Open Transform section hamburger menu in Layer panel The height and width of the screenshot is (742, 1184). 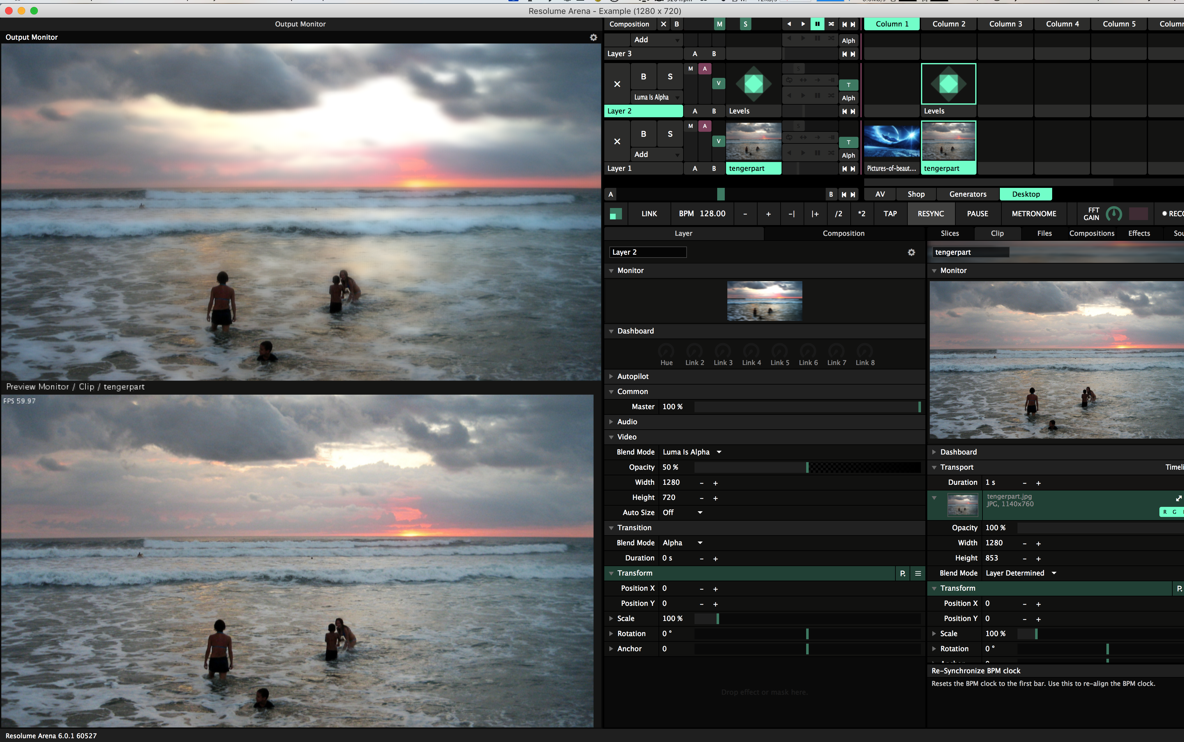[x=917, y=573]
